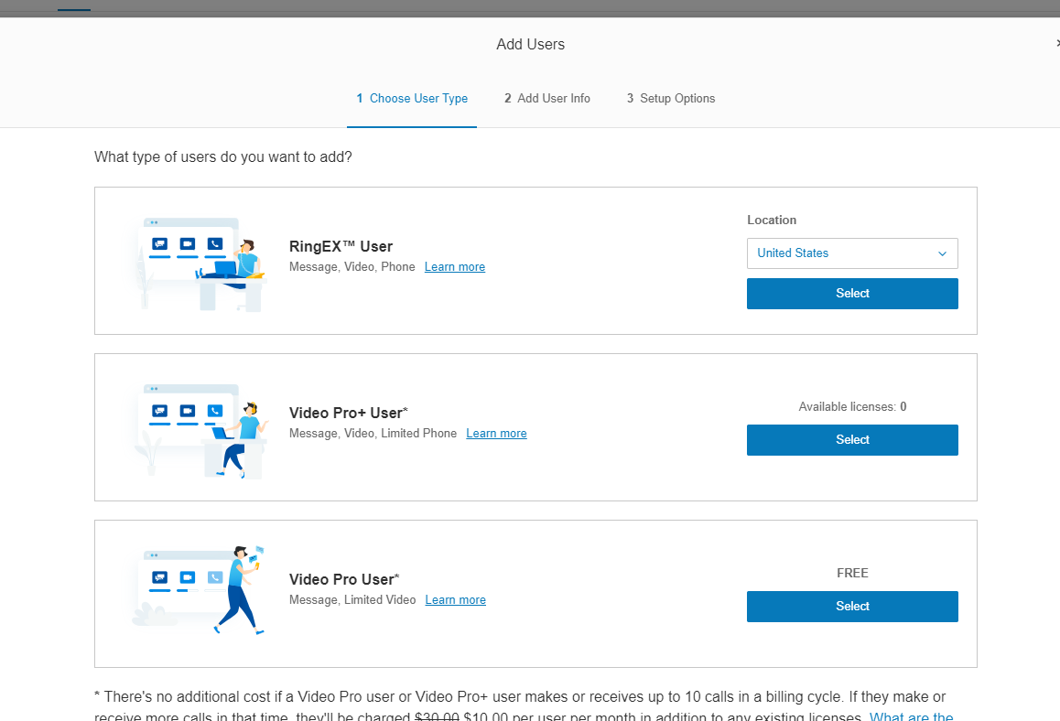
Task: Go to the Add User Info step
Action: coord(547,99)
